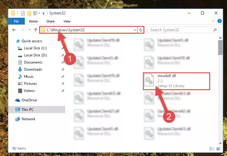The image size is (227, 156).
Task: Click the forward navigation arrow
Action: (x=23, y=30)
